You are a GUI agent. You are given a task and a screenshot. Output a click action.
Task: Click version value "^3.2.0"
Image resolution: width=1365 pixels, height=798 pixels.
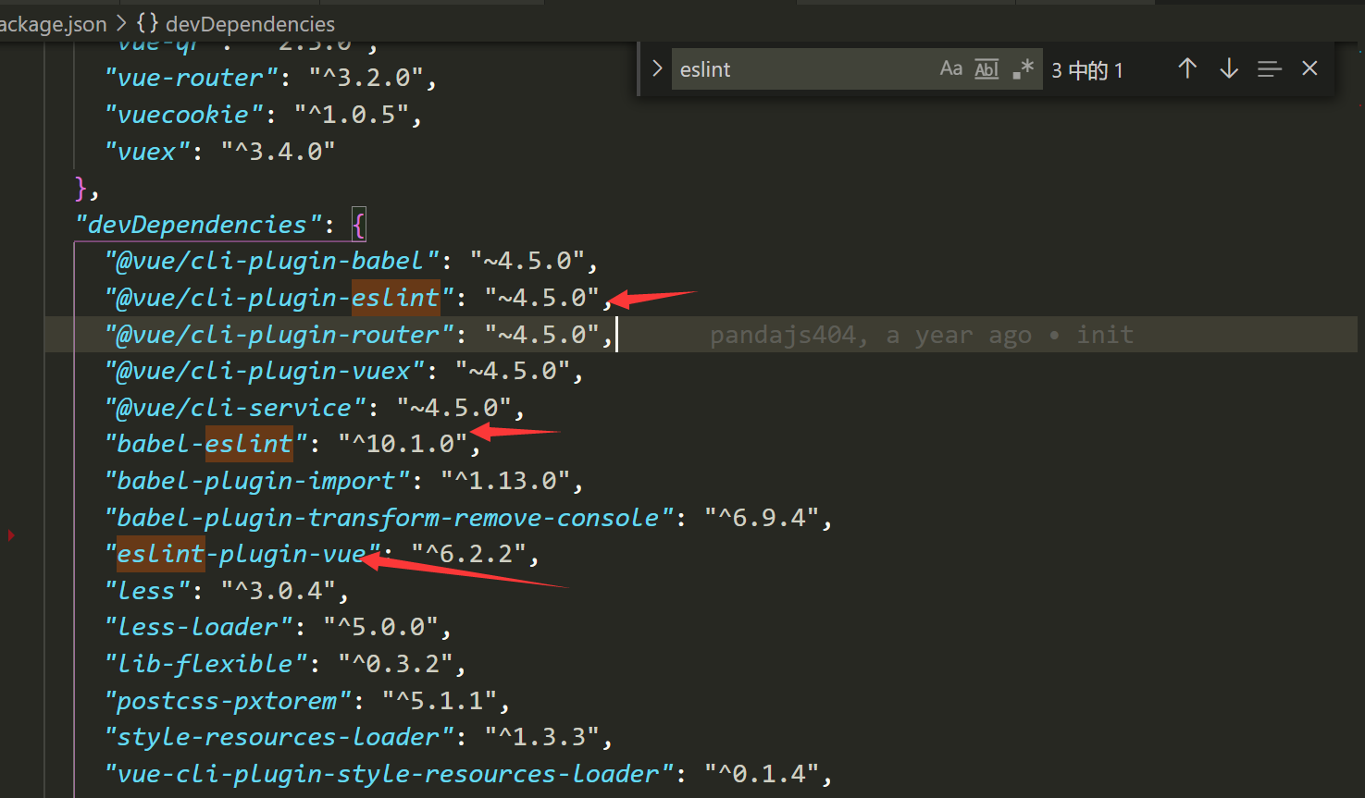366,78
